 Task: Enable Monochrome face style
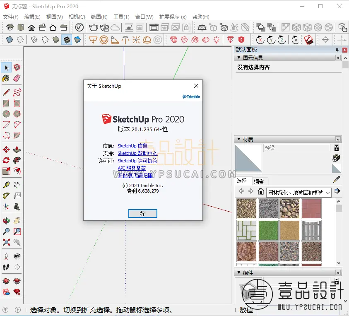(77, 40)
